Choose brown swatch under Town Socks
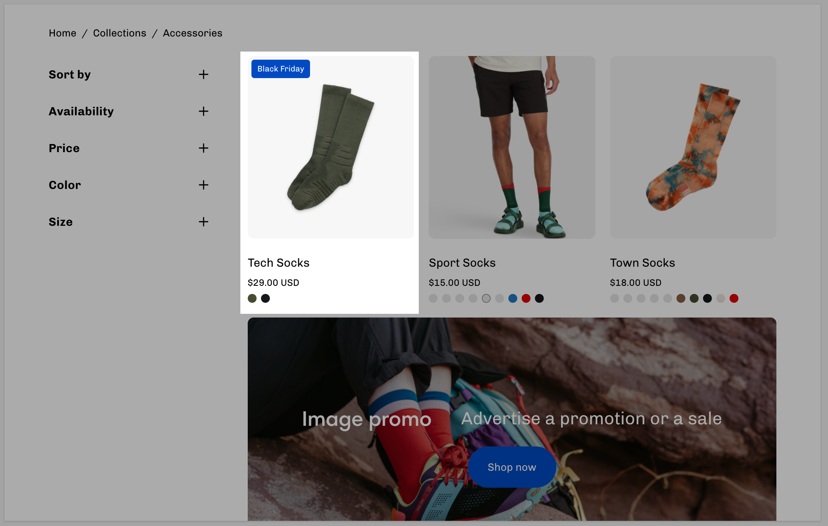Screen dimensions: 828x526 [681, 298]
